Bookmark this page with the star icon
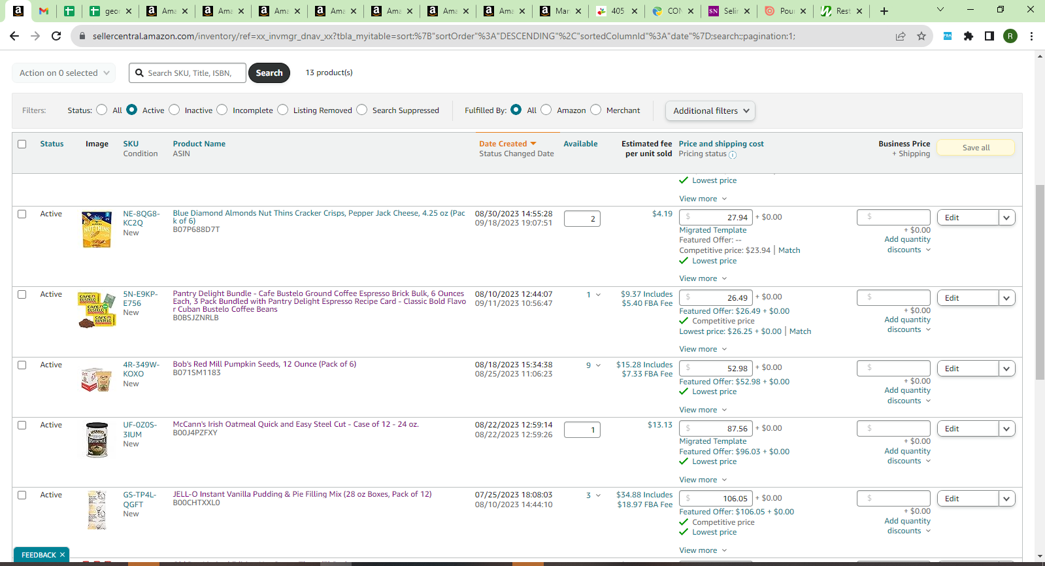 tap(921, 36)
